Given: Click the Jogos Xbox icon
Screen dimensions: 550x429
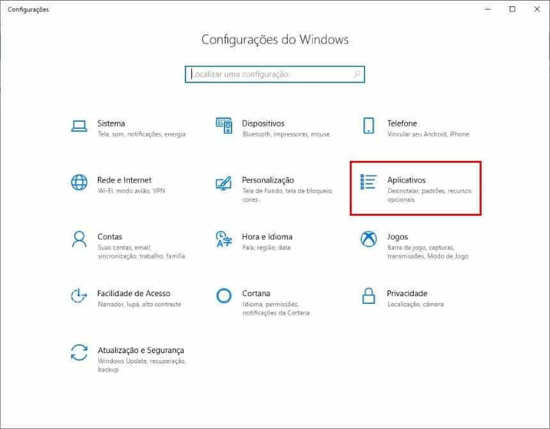Looking at the screenshot, I should 368,239.
